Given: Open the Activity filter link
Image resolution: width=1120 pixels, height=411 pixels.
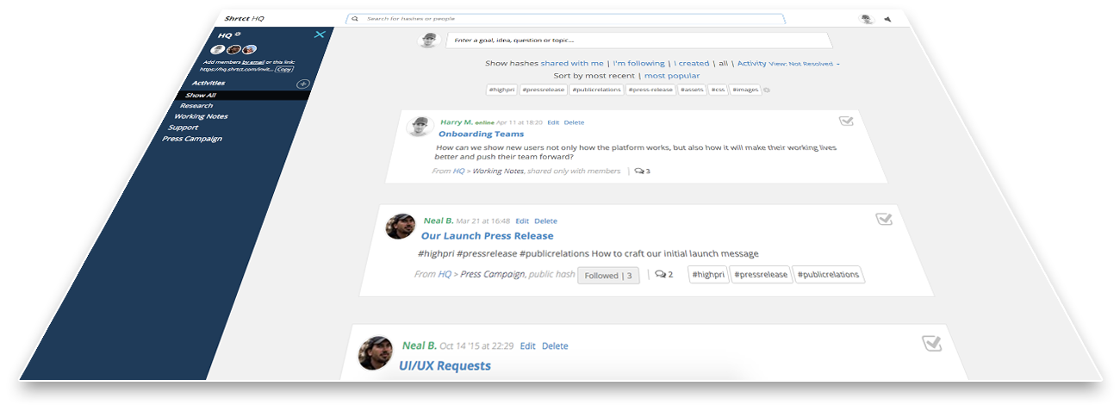Looking at the screenshot, I should click(751, 64).
